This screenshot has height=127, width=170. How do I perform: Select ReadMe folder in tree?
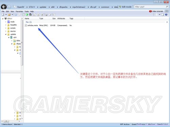click(x=14, y=25)
